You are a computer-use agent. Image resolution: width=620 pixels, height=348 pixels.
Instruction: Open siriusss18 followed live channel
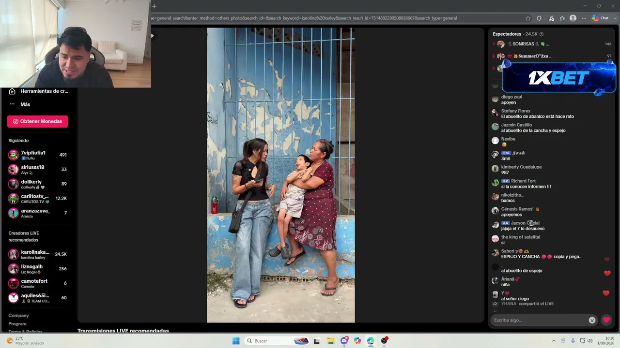click(x=38, y=170)
